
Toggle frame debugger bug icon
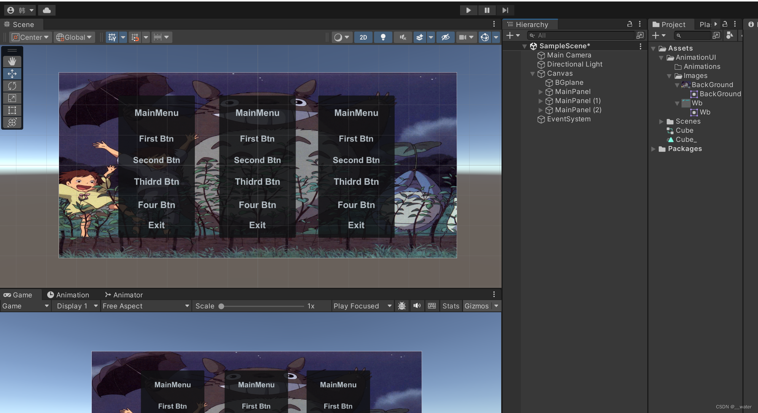[402, 306]
